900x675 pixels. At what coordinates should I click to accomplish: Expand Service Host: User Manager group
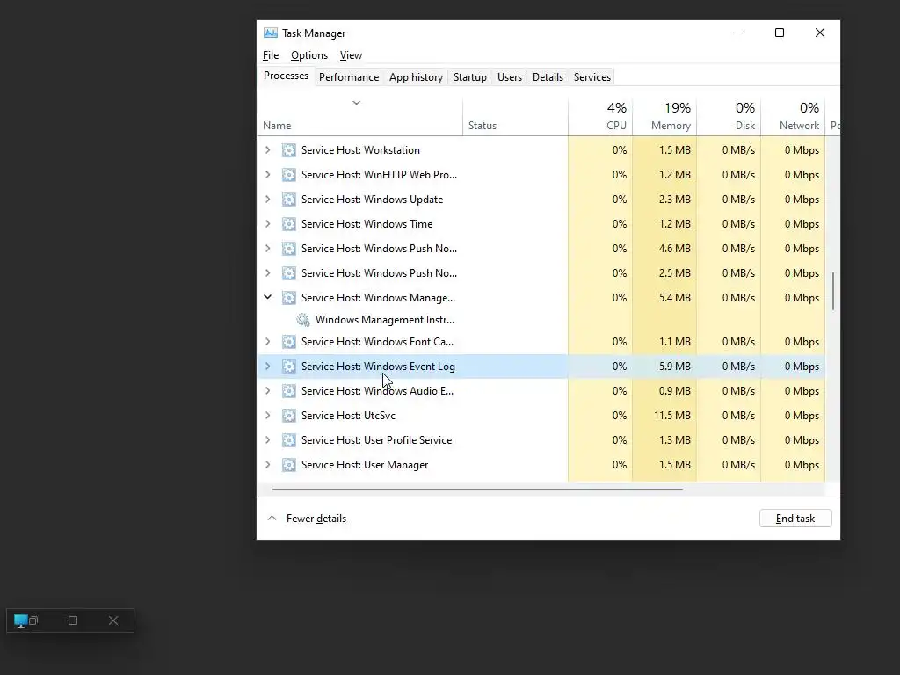coord(267,465)
